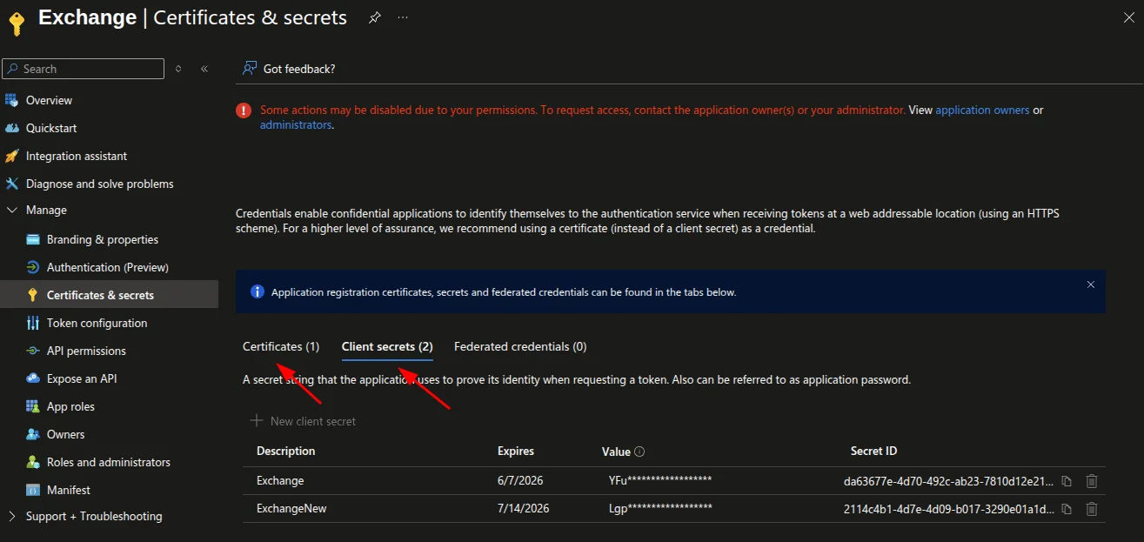Screen dimensions: 1144x542
Task: Click the Integration assistant rocket icon
Action: point(11,156)
